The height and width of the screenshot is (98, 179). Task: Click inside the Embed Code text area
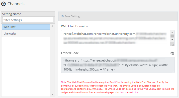[x=118, y=65]
